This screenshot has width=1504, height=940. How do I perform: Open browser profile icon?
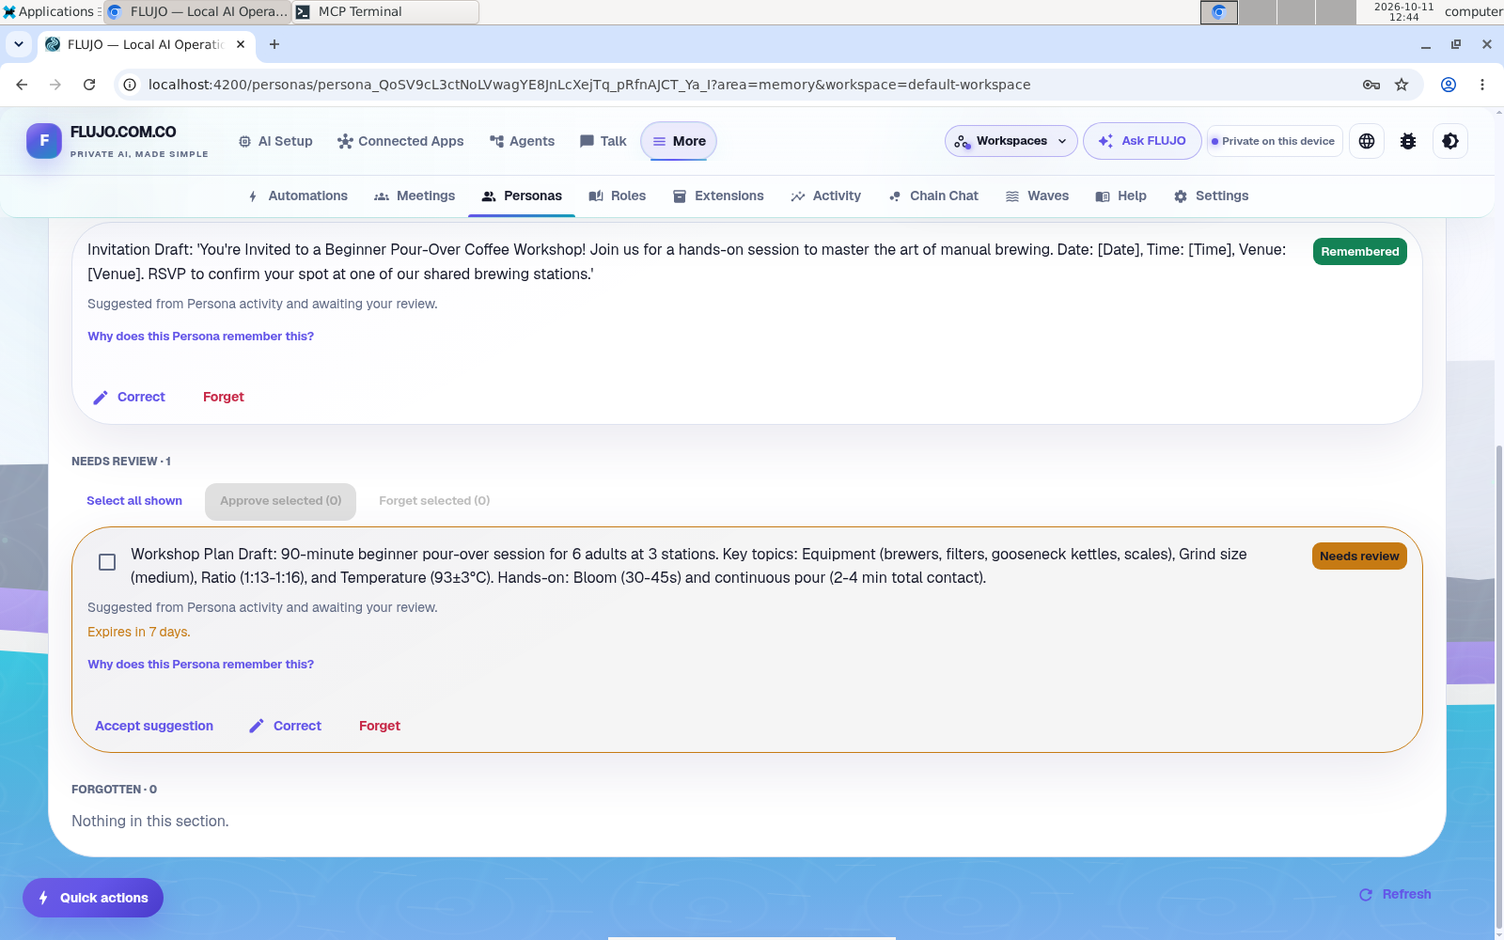coord(1449,85)
